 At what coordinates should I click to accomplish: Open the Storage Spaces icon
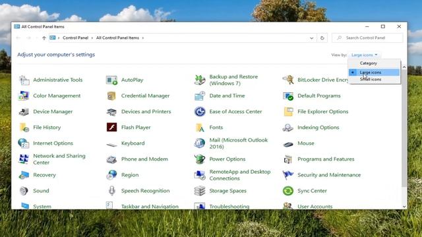[x=200, y=191]
